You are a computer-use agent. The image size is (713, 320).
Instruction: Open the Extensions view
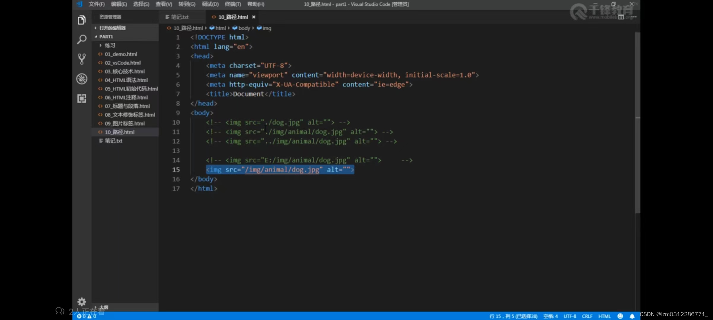82,98
